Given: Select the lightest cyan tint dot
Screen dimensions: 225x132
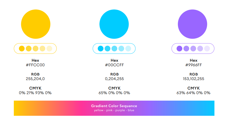Looking at the screenshot, I should [x=128, y=48].
